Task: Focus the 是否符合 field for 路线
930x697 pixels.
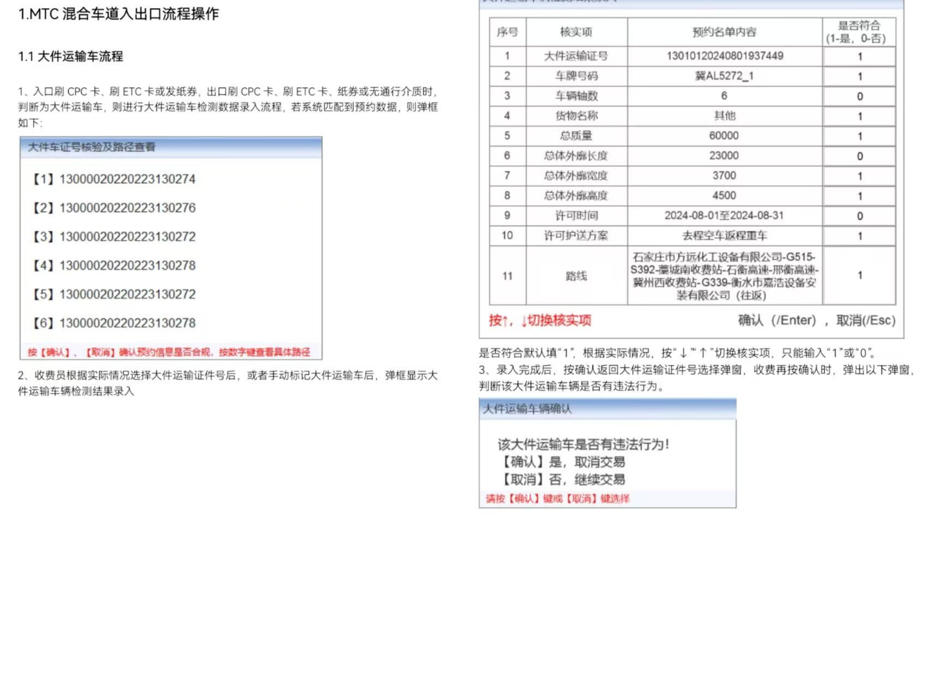Action: point(860,275)
